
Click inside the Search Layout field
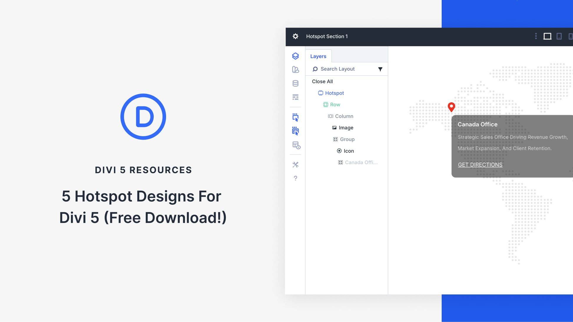pos(337,69)
